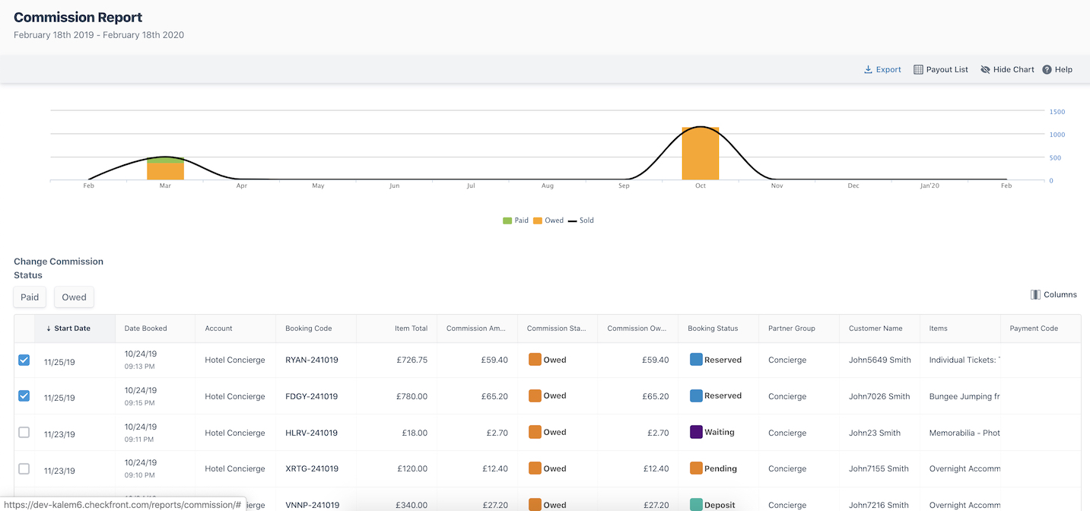Uncheck the RYAN-241019 row checkbox
1090x511 pixels.
pos(24,360)
